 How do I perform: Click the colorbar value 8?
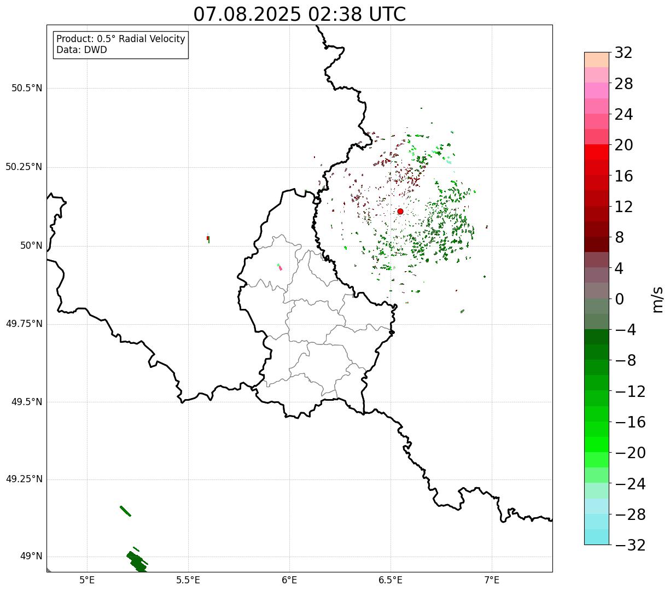[619, 237]
